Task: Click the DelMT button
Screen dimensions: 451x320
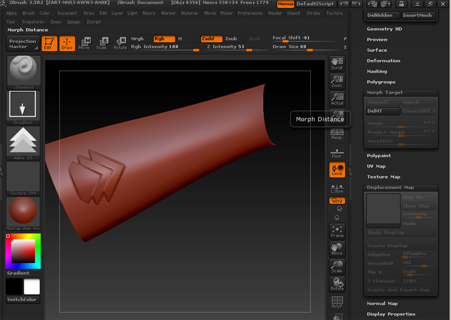Action: click(x=382, y=111)
